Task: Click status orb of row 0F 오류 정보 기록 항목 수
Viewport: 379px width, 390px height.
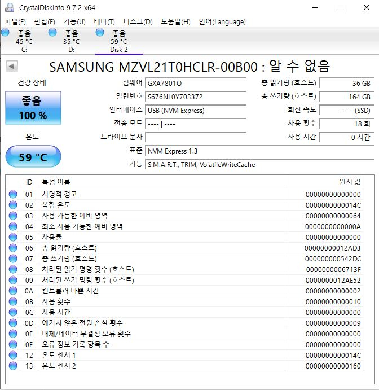Action: (x=13, y=344)
